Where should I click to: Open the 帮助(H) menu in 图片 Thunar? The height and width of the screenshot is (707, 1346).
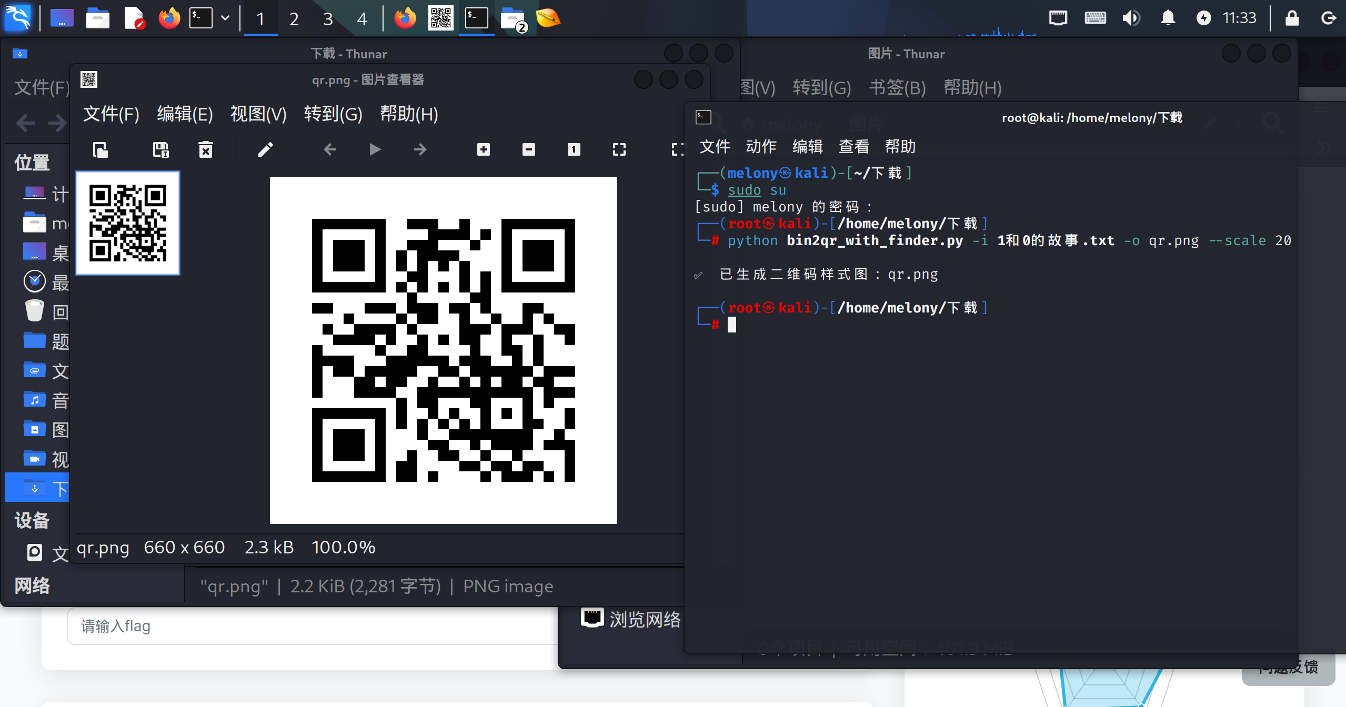(972, 87)
